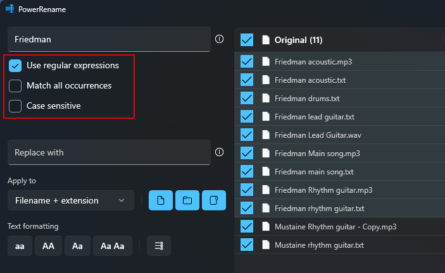Toggle the include folders icon button
The image size is (445, 273).
click(187, 200)
